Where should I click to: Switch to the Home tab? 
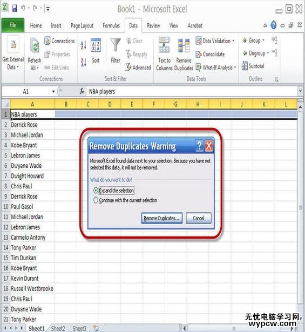[36, 25]
